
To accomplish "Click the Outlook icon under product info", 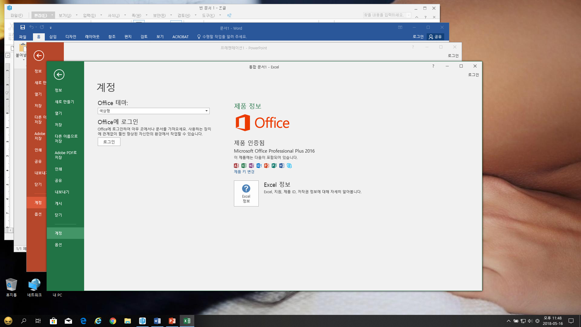I will click(x=259, y=166).
